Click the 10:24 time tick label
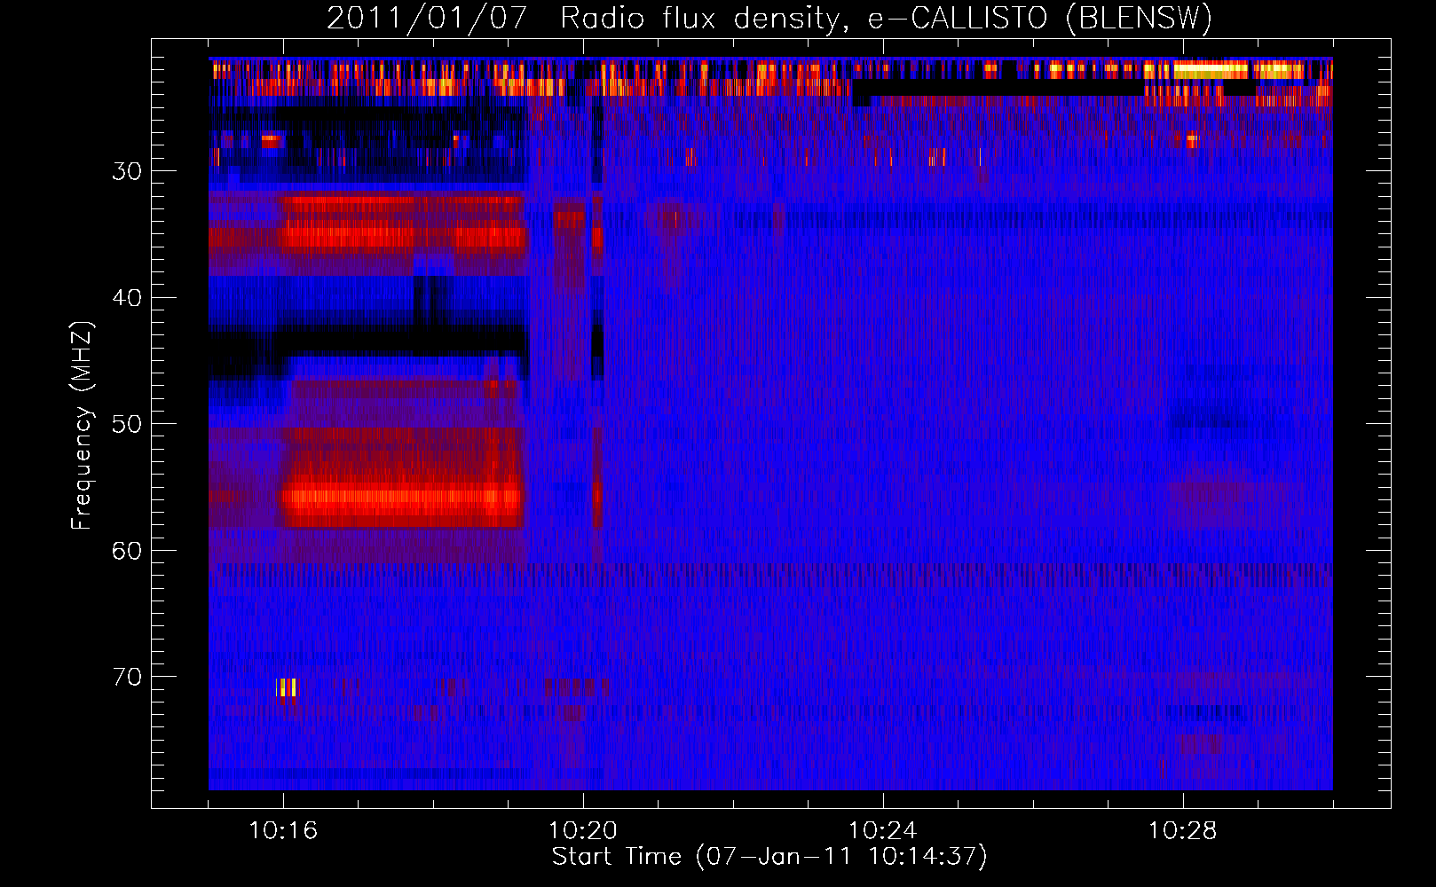 883,831
